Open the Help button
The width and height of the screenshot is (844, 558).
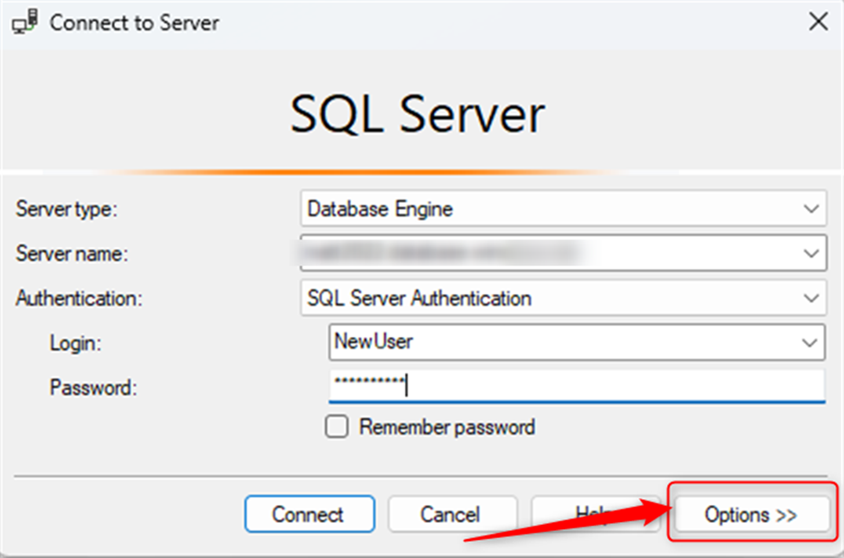(x=595, y=514)
